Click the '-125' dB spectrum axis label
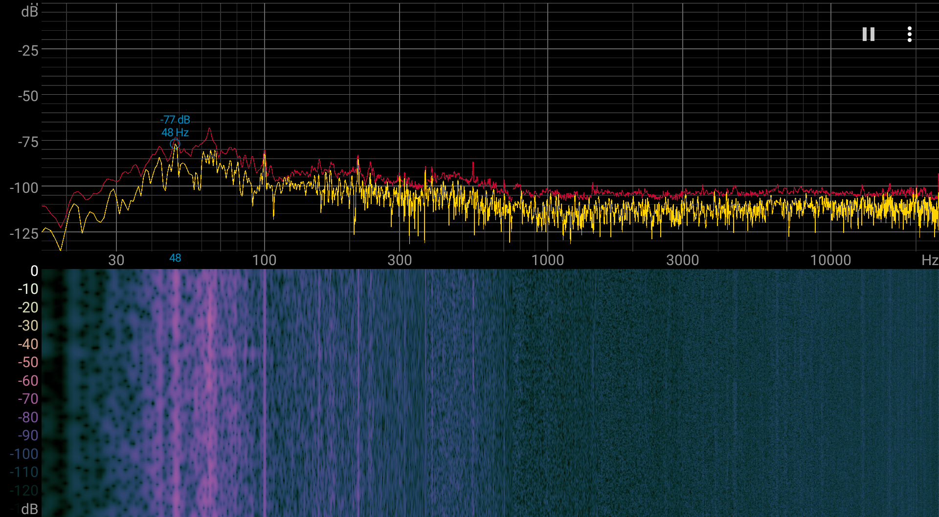 point(24,233)
